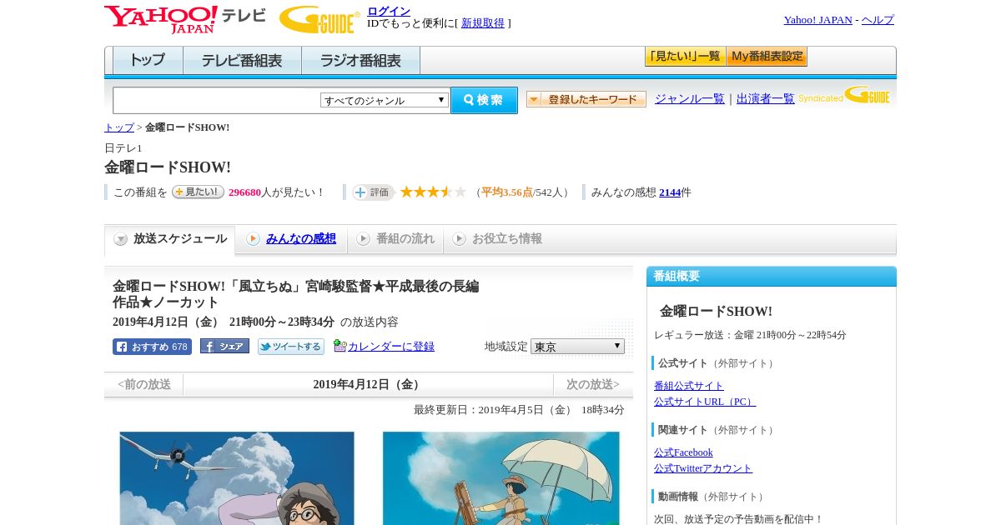Open the 公式Twitterアカウント link
1001x525 pixels.
coord(703,468)
